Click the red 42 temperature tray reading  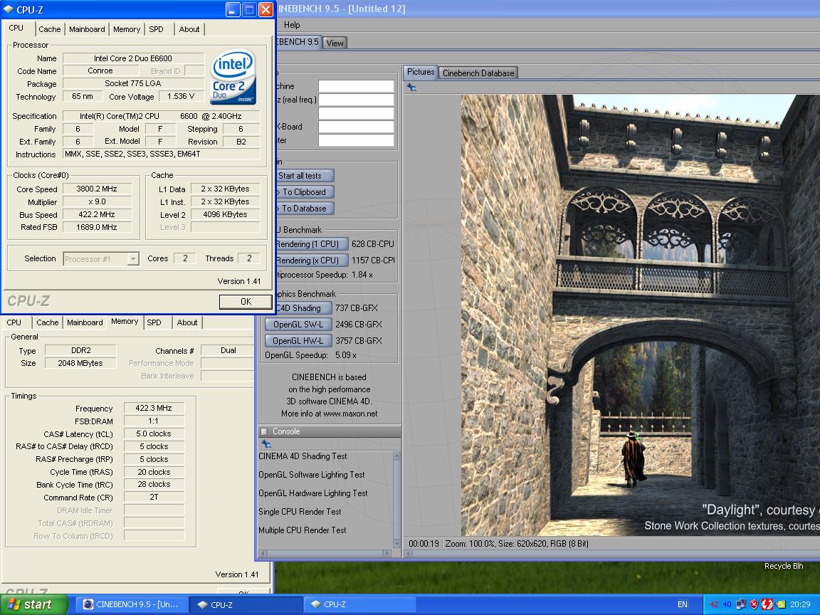(x=714, y=604)
